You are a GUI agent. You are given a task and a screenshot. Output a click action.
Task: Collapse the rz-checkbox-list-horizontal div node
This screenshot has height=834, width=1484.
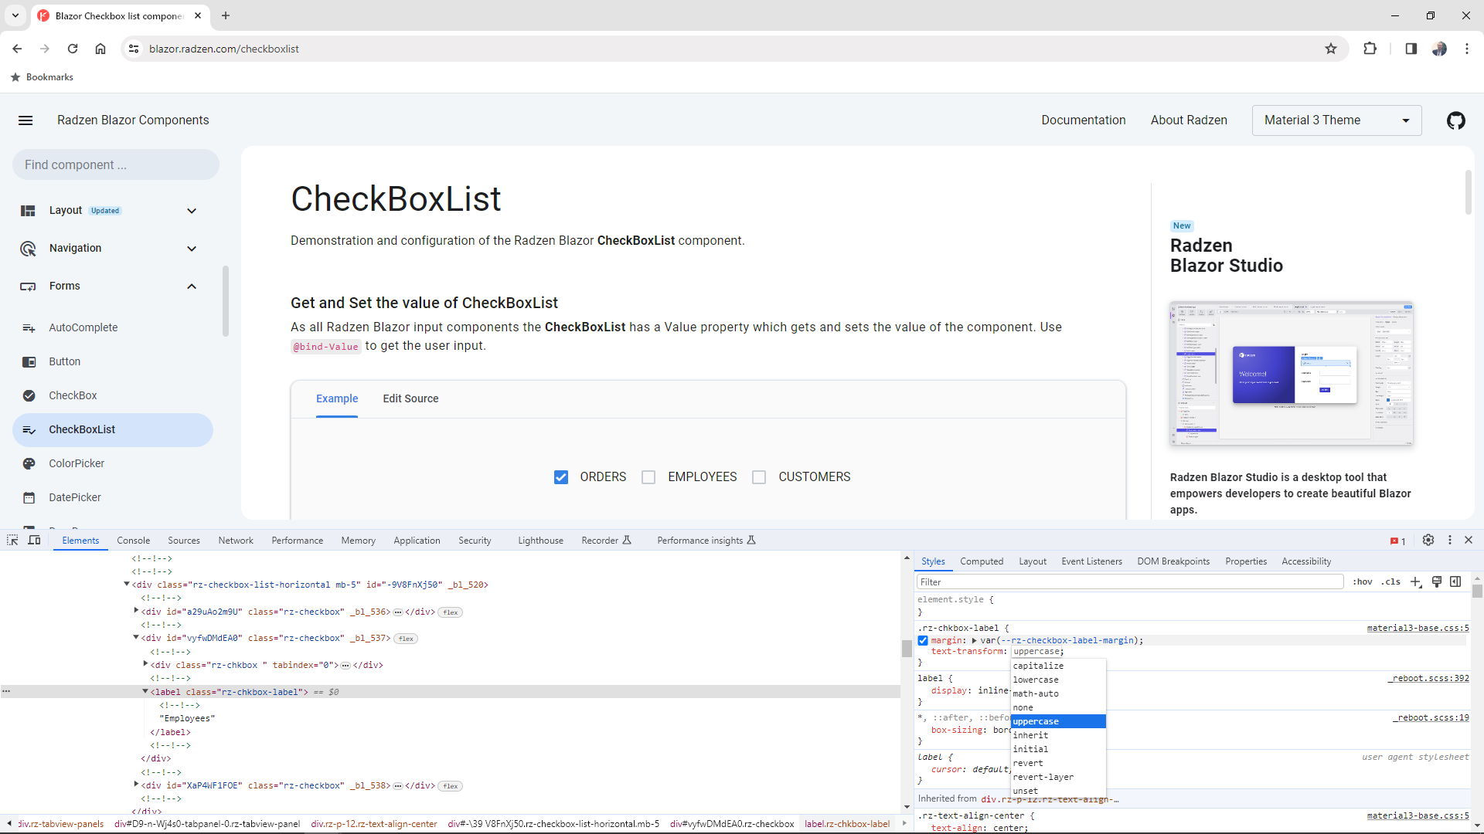[x=127, y=584]
